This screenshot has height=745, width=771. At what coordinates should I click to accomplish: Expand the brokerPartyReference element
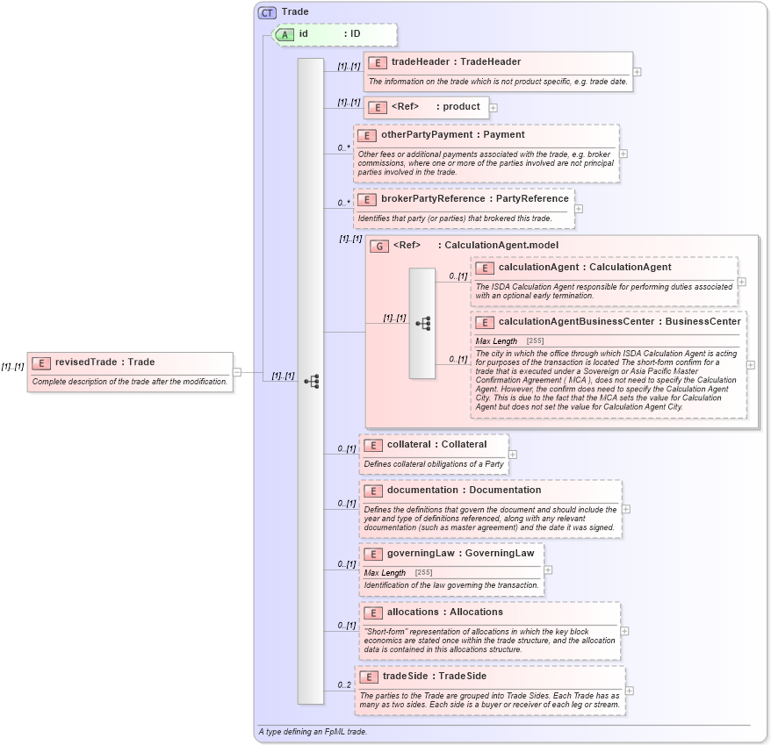tap(579, 209)
